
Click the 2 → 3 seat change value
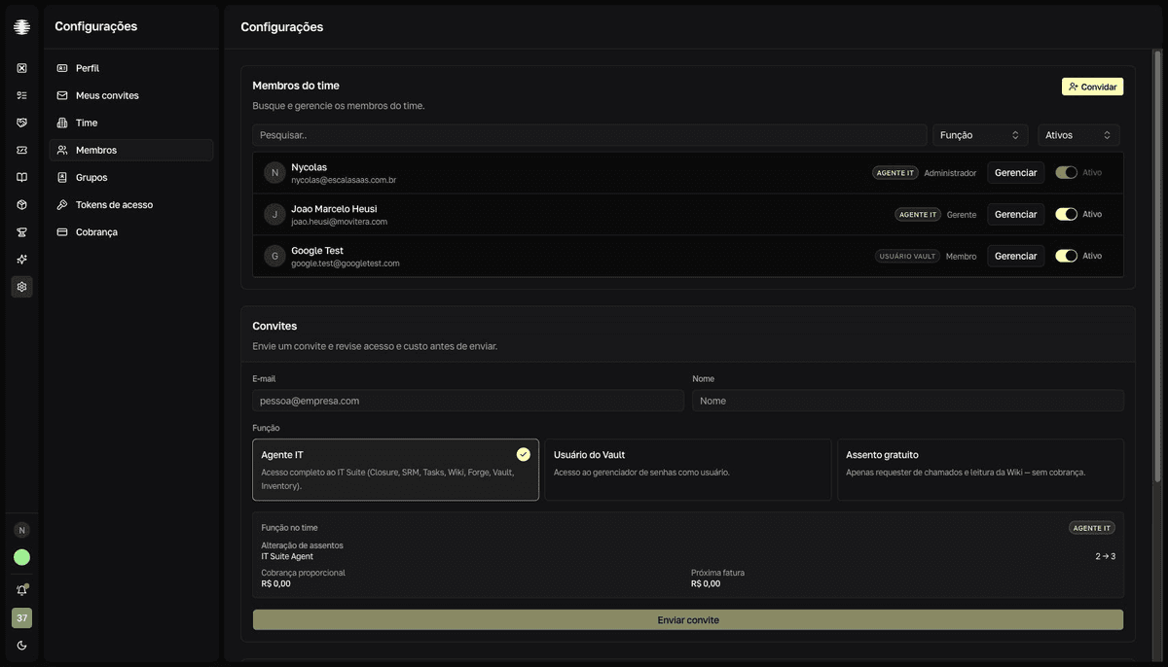[x=1106, y=556]
